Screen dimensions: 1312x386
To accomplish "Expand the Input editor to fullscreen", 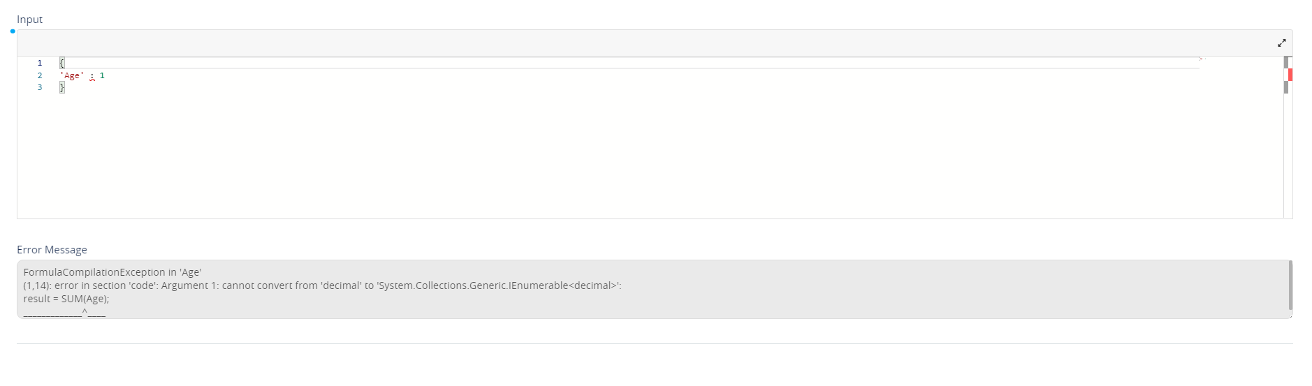I will point(1281,43).
